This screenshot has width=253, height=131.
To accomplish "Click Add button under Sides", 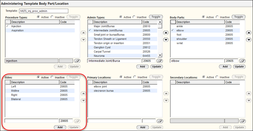I will (x=60, y=127).
